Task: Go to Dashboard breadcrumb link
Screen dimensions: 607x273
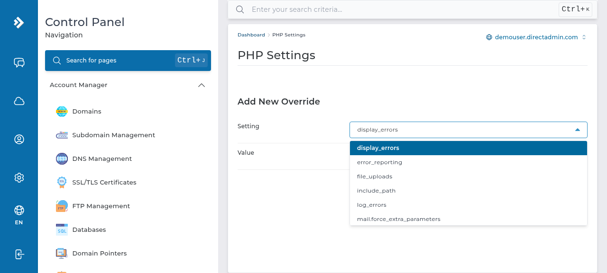Action: [251, 35]
